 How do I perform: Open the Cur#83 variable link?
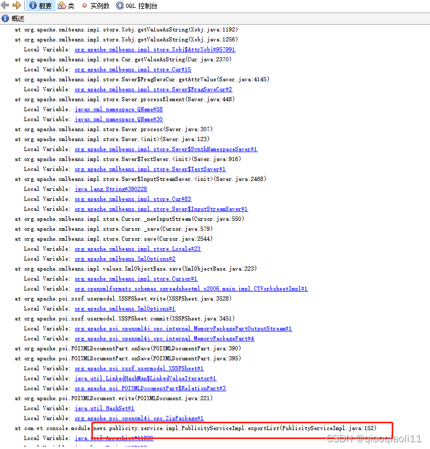(x=133, y=199)
